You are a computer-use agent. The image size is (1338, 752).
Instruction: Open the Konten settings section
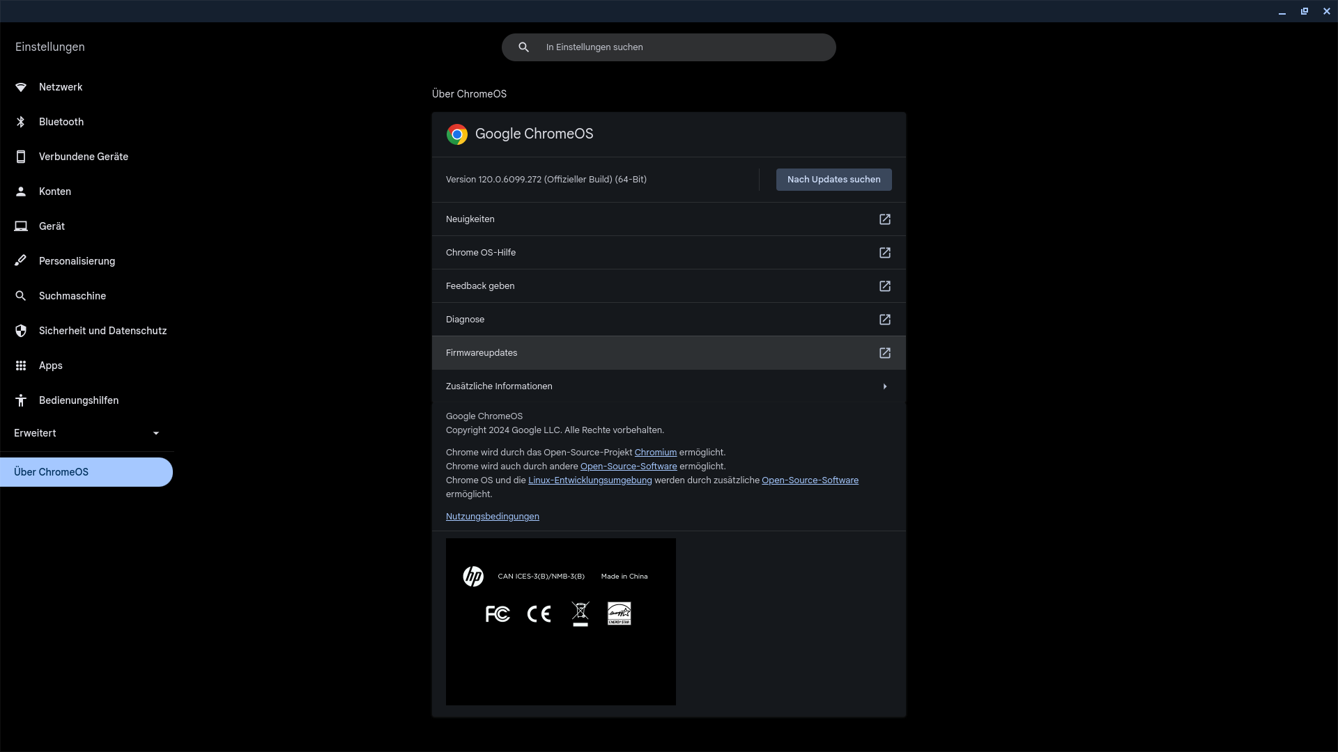[x=55, y=191]
